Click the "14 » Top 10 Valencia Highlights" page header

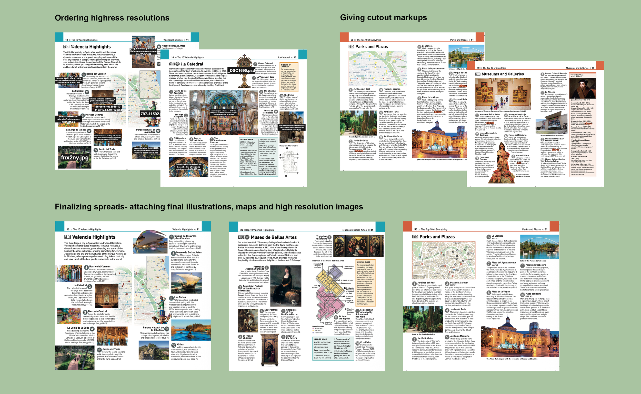pyautogui.click(x=187, y=57)
